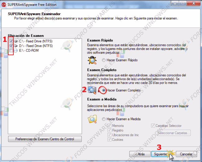Click the D:\ fixed drive icon
Image resolution: width=202 pixels, height=162 pixels.
pyautogui.click(x=16, y=46)
